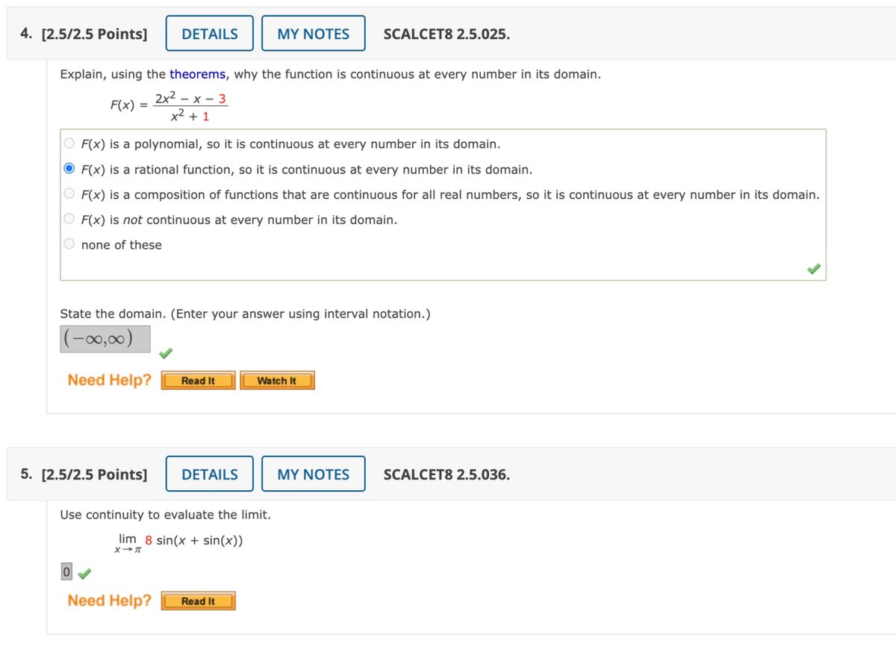Select the rational function answer option
This screenshot has height=653, width=896.
(x=69, y=169)
